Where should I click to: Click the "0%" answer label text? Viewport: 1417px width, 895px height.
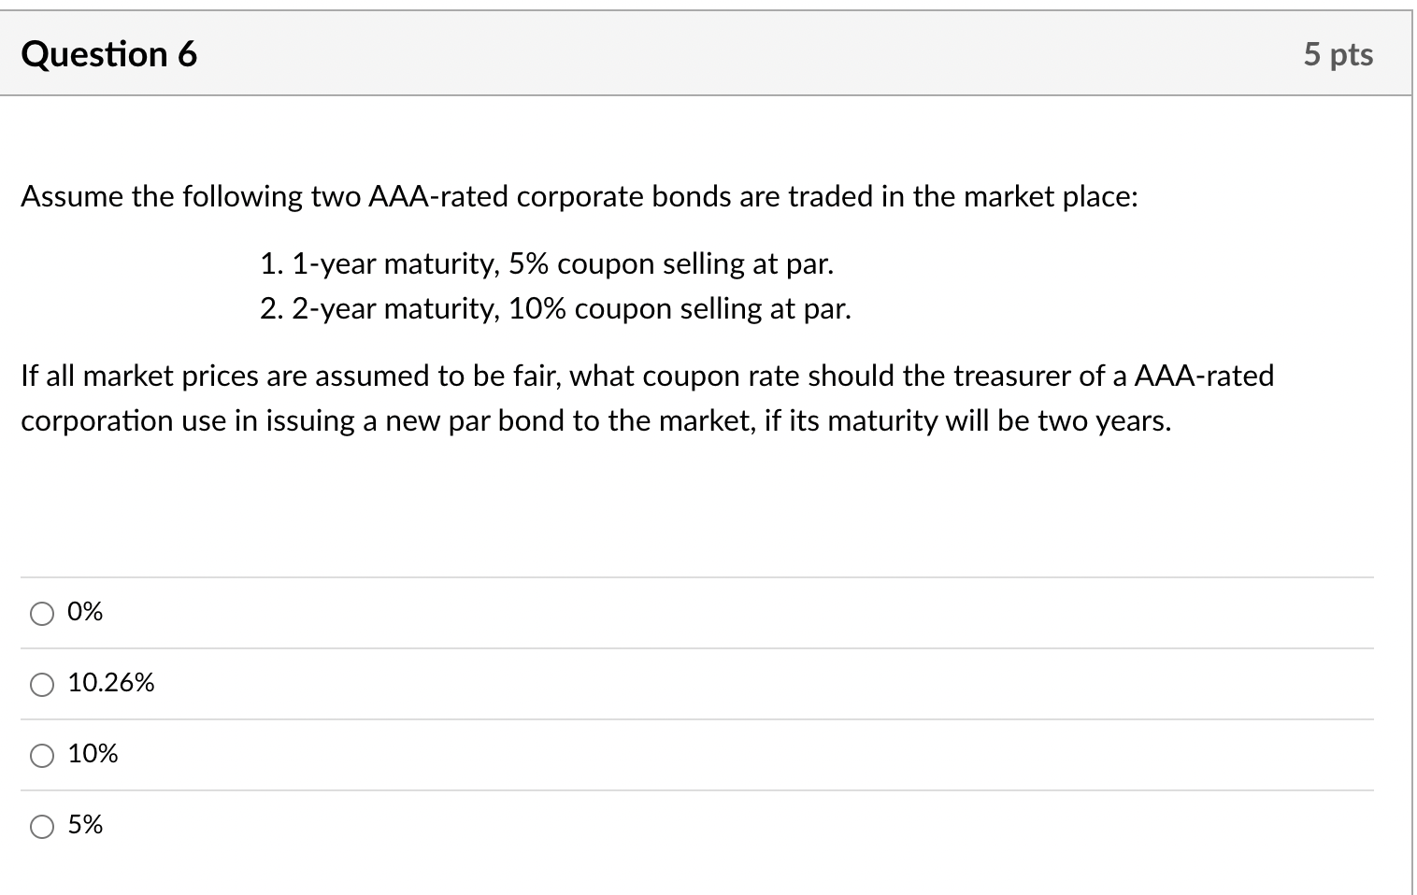(85, 612)
